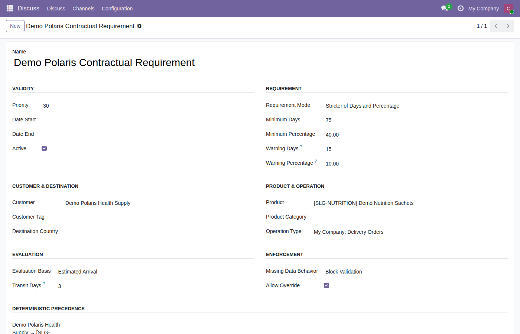520x334 pixels.
Task: Edit the Name field title
Action: point(260,63)
